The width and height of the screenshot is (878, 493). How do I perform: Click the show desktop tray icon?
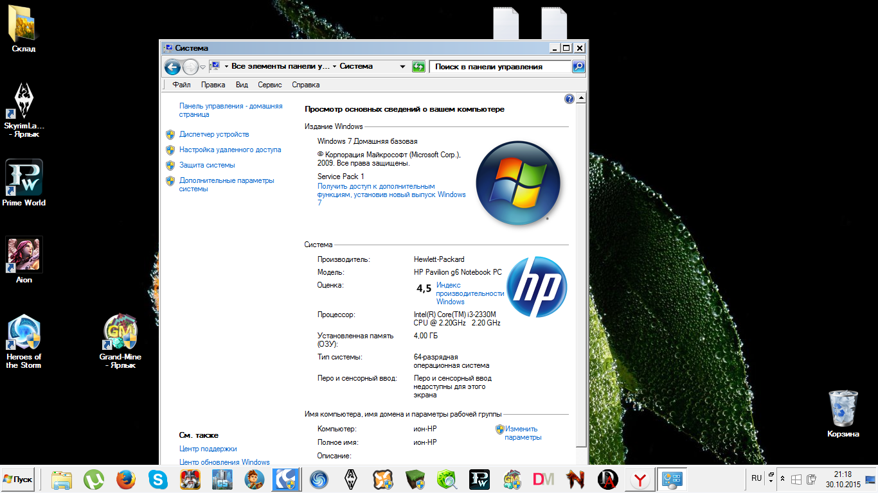870,480
